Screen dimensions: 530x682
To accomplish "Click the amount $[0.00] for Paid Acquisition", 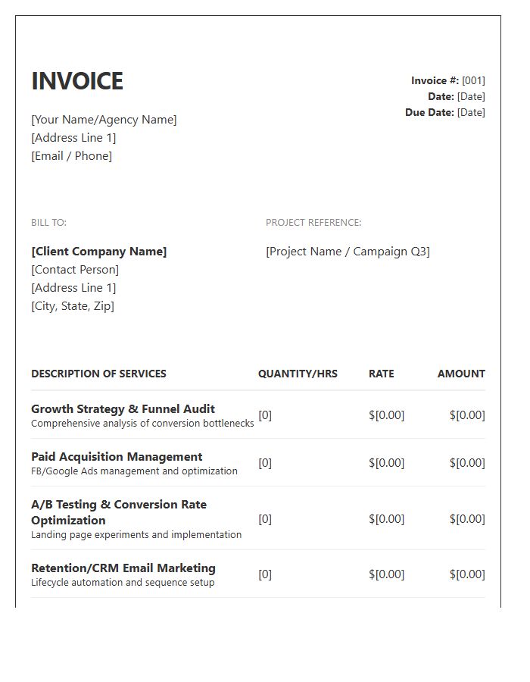I will click(x=467, y=463).
